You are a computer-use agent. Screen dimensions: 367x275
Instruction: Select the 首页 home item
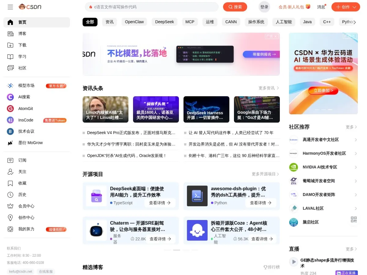tap(37, 22)
